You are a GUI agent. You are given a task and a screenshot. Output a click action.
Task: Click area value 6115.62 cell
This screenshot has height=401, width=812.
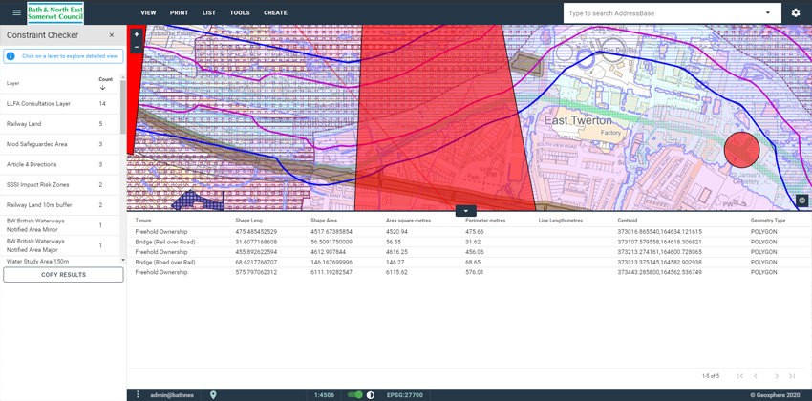396,272
